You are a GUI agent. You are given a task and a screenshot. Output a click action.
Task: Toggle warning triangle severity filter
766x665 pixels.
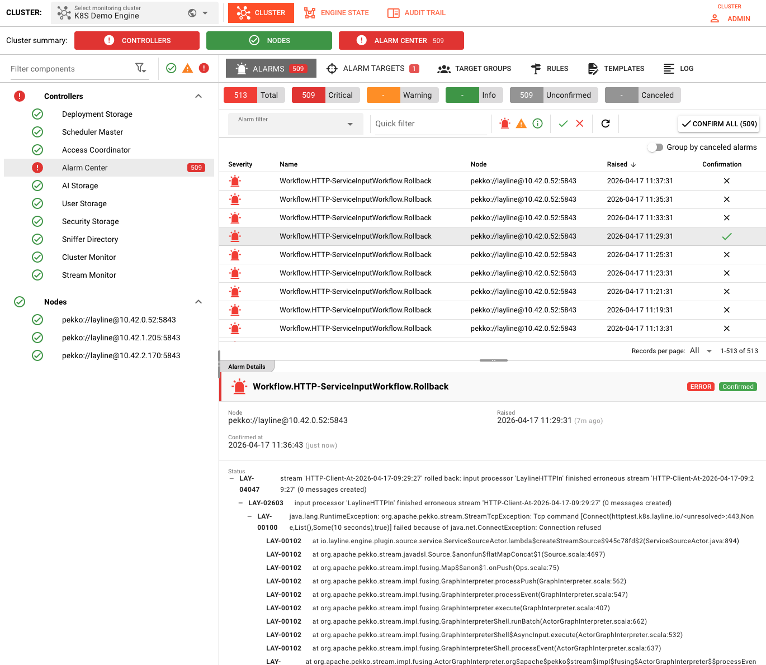(x=521, y=123)
